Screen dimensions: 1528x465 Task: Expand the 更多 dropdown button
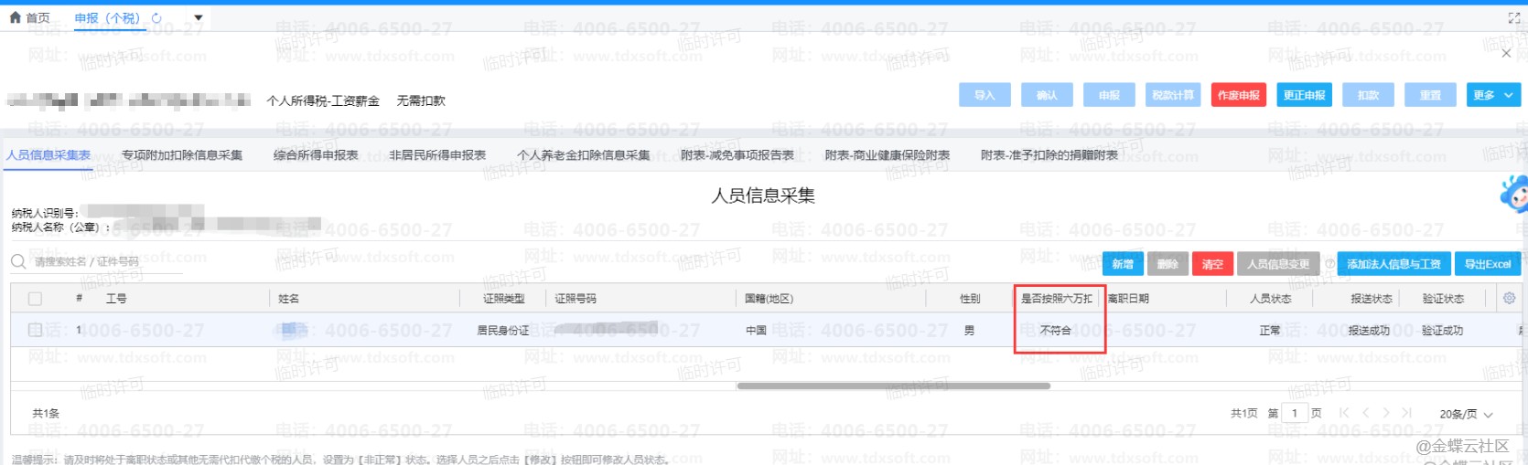1493,95
